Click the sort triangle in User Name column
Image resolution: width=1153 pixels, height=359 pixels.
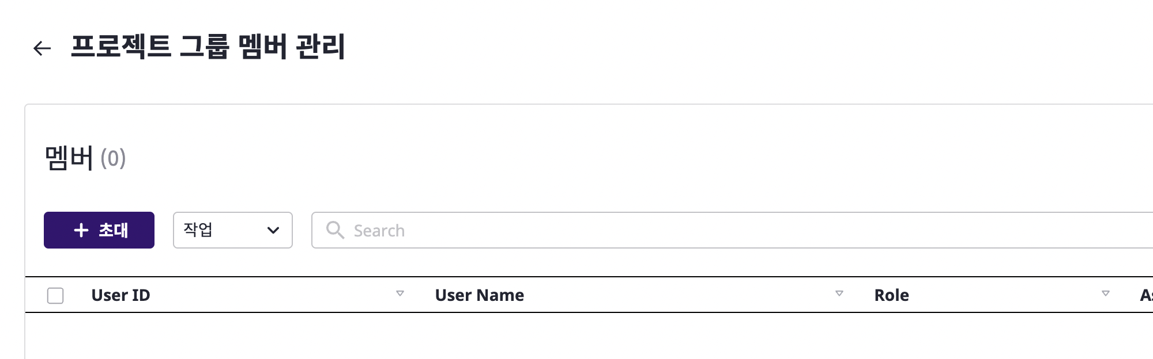tap(839, 293)
